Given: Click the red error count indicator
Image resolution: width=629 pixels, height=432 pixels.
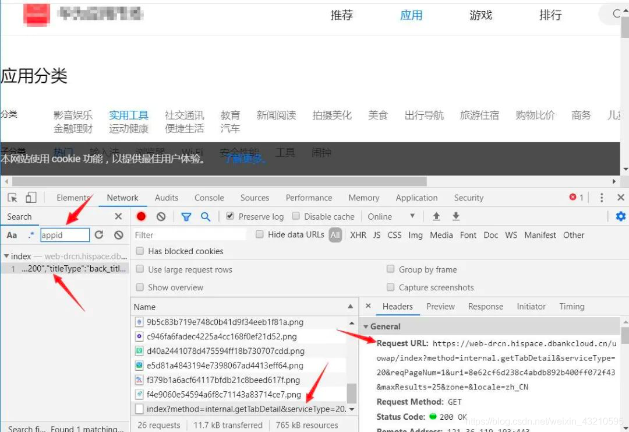Looking at the screenshot, I should [577, 197].
